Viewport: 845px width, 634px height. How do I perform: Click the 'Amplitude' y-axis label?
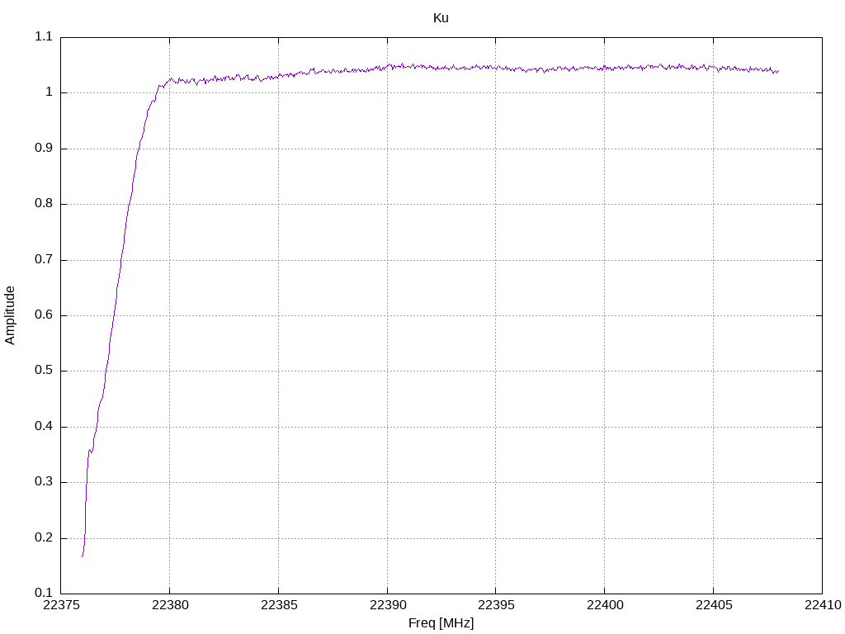coord(10,315)
